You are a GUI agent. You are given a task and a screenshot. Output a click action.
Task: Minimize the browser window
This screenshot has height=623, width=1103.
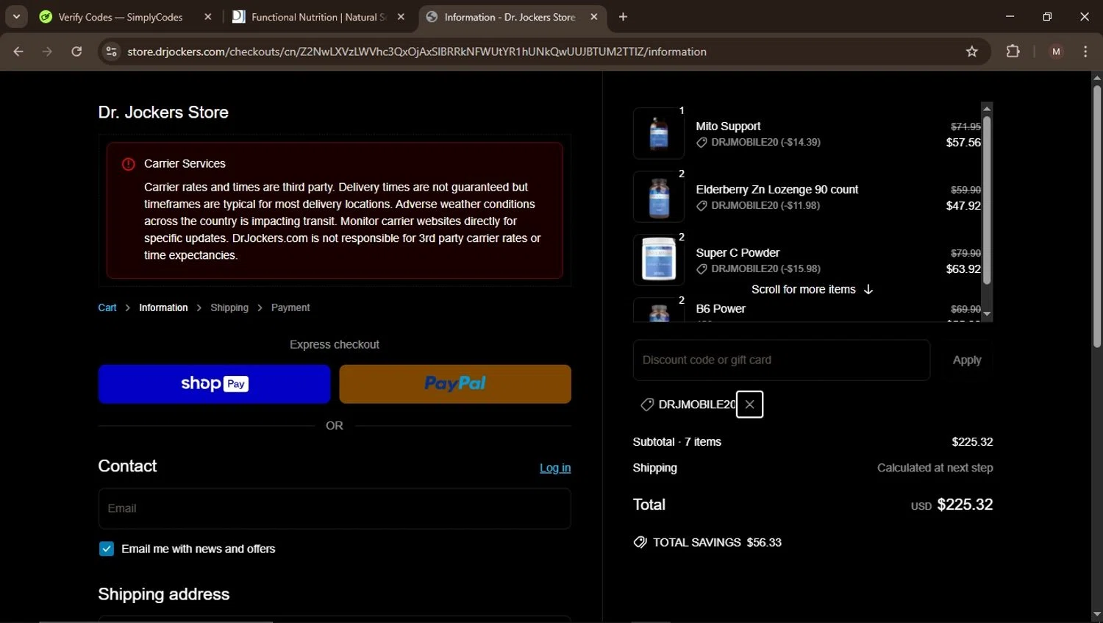click(x=1010, y=16)
